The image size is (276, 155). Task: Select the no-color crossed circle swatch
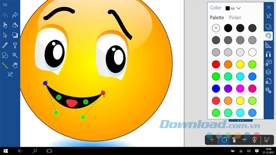216,28
